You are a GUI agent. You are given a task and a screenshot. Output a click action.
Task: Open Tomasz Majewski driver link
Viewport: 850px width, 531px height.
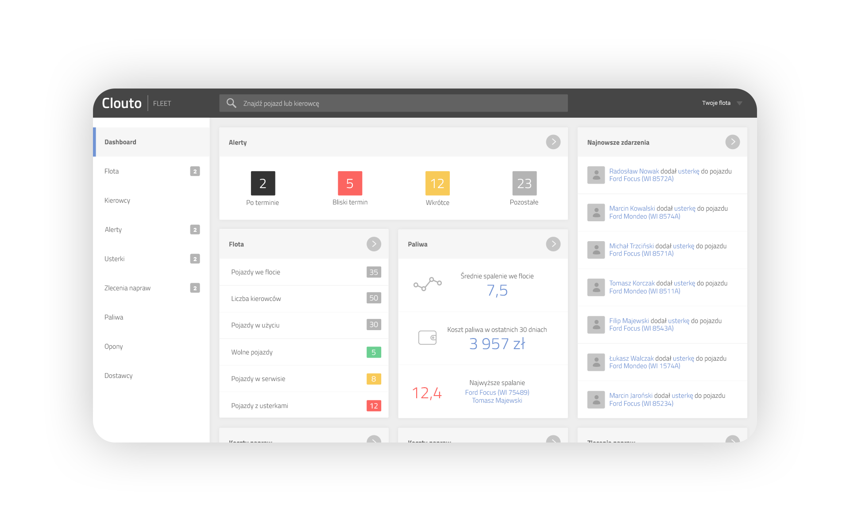pos(497,400)
